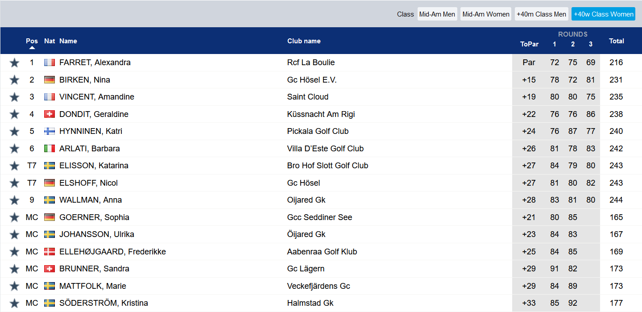This screenshot has height=312, width=642.
Task: Star ELISSON, Katarina as favorite
Action: [14, 166]
